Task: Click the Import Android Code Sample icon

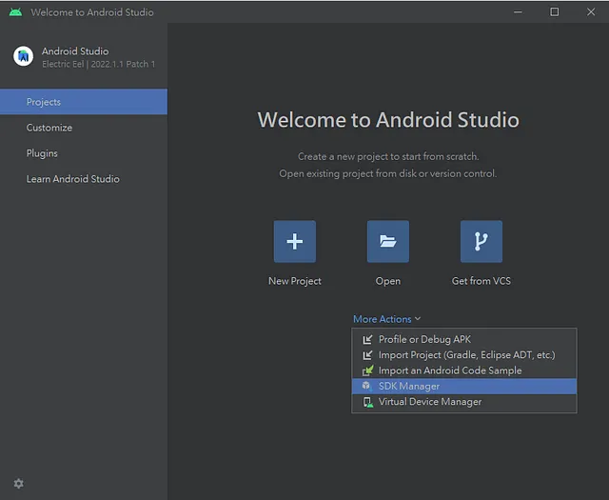Action: click(367, 370)
